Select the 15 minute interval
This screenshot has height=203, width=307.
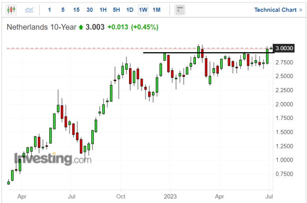(x=76, y=10)
